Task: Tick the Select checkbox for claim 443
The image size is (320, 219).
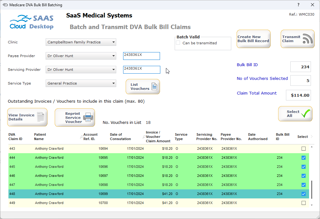Action: click(303, 149)
